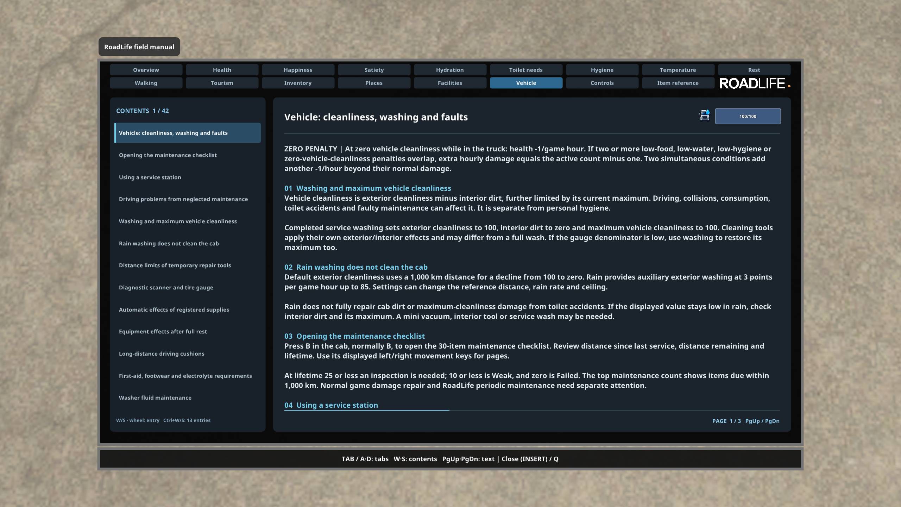
Task: Click the 100/100 vehicle cleanliness gauge
Action: 748,116
